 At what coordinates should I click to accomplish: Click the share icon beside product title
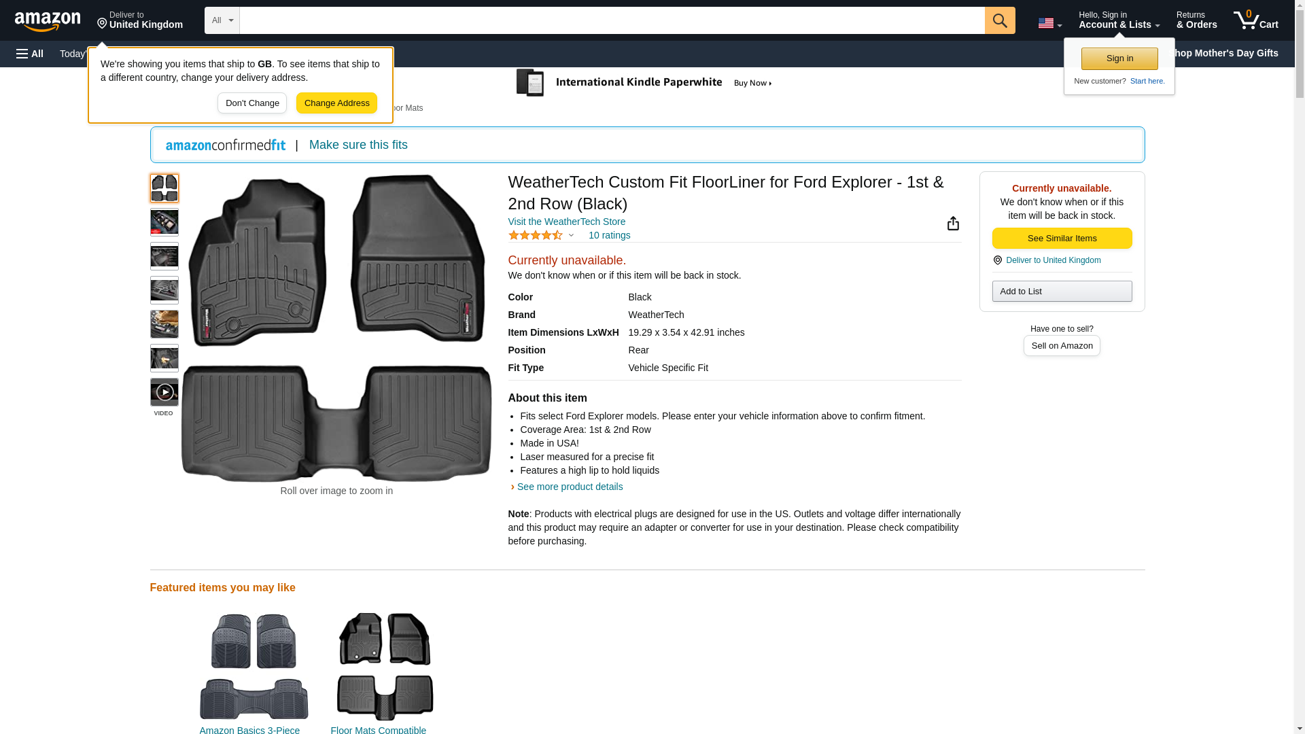click(953, 224)
